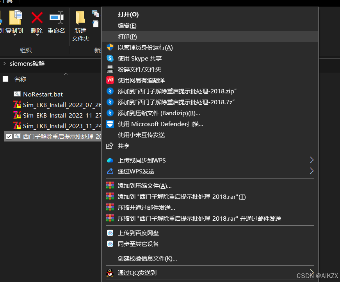Click the 重命名 ribbon button label
The height and width of the screenshot is (282, 340).
tap(56, 31)
